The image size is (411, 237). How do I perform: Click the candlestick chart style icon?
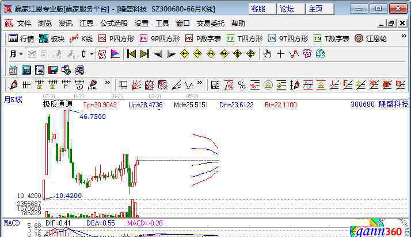coord(84,55)
